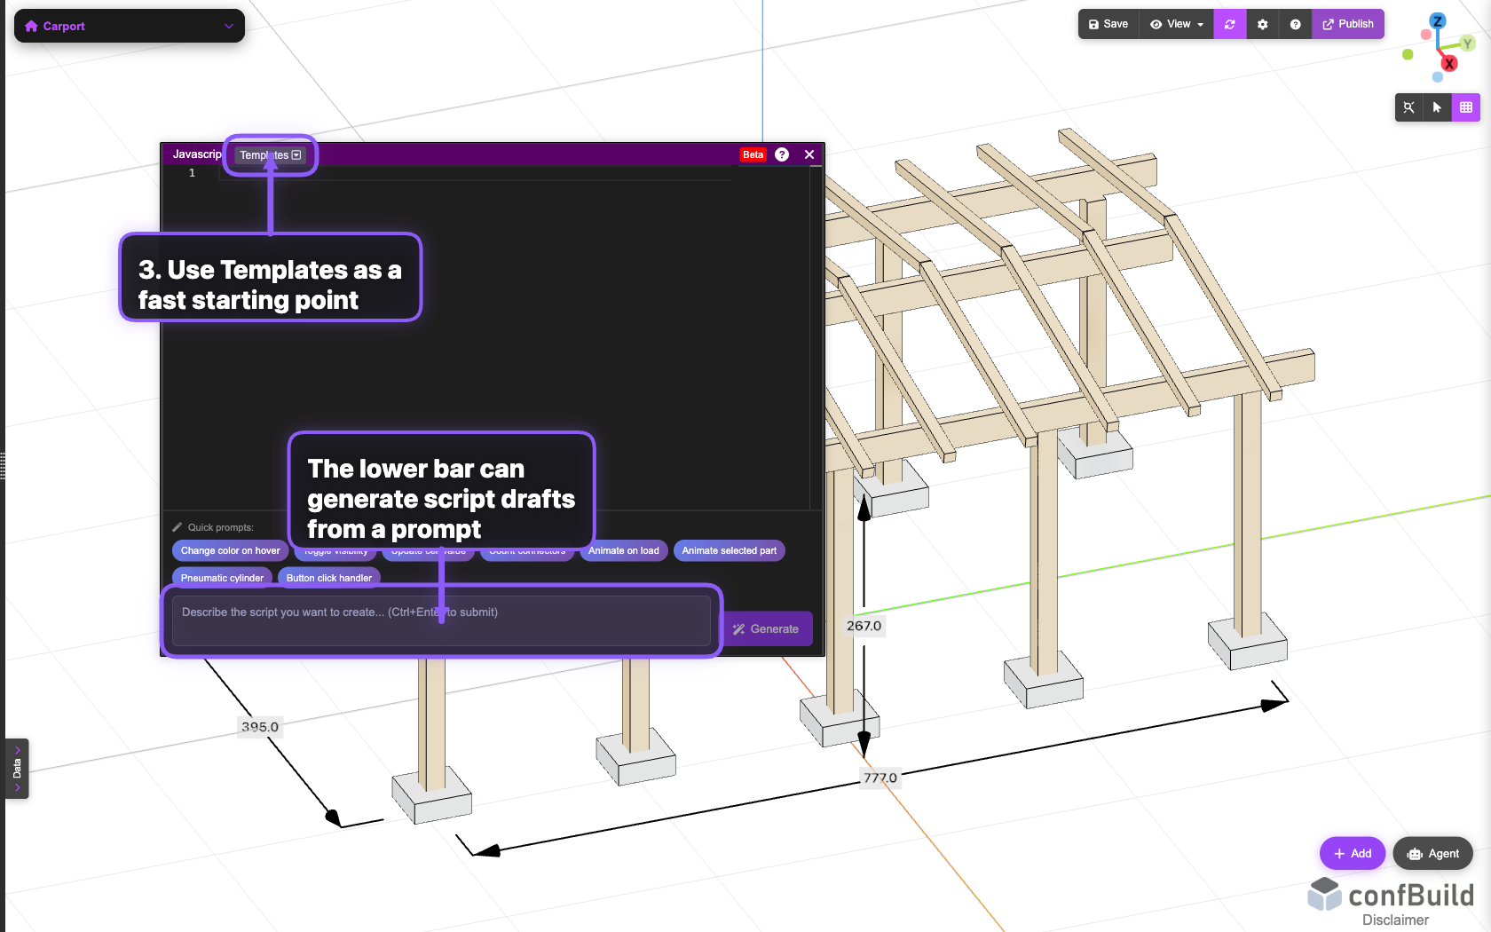The image size is (1491, 932).
Task: Activate the cursor selection tool
Action: [x=1437, y=107]
